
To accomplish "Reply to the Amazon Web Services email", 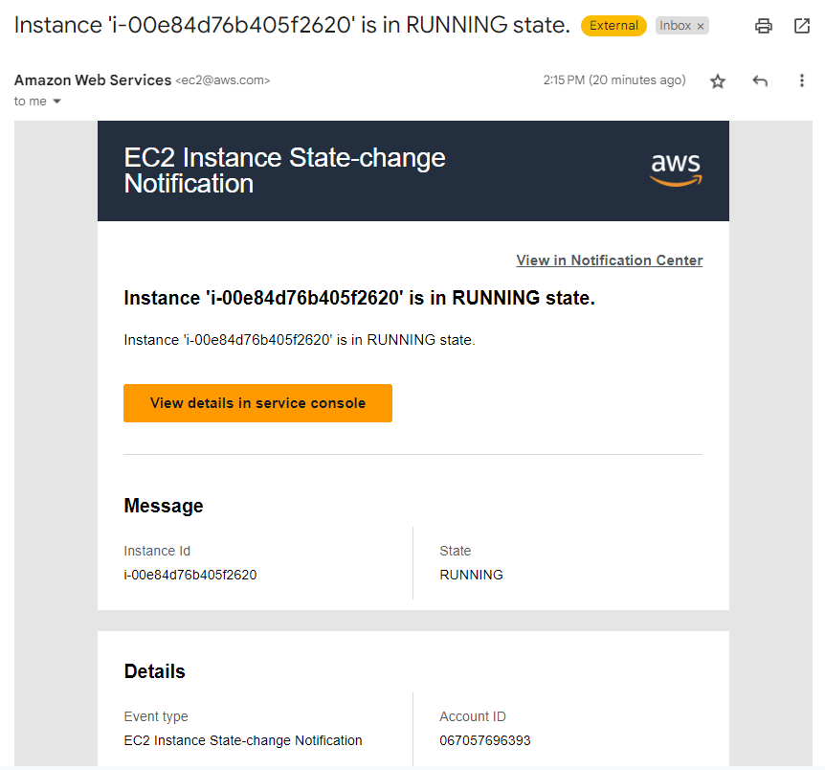I will [760, 81].
